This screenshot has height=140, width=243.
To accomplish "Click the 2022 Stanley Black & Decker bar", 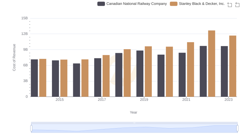I will (211, 63).
